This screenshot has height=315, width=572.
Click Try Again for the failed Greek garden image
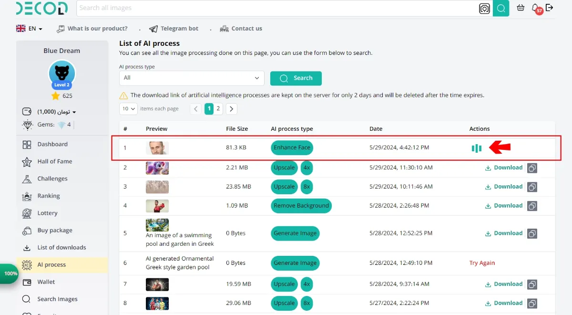[482, 262]
